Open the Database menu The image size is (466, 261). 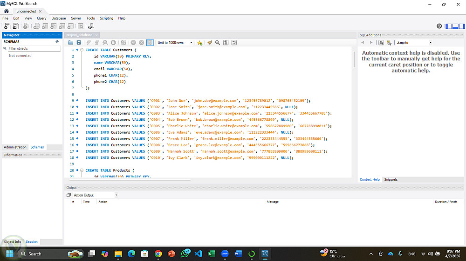click(58, 18)
